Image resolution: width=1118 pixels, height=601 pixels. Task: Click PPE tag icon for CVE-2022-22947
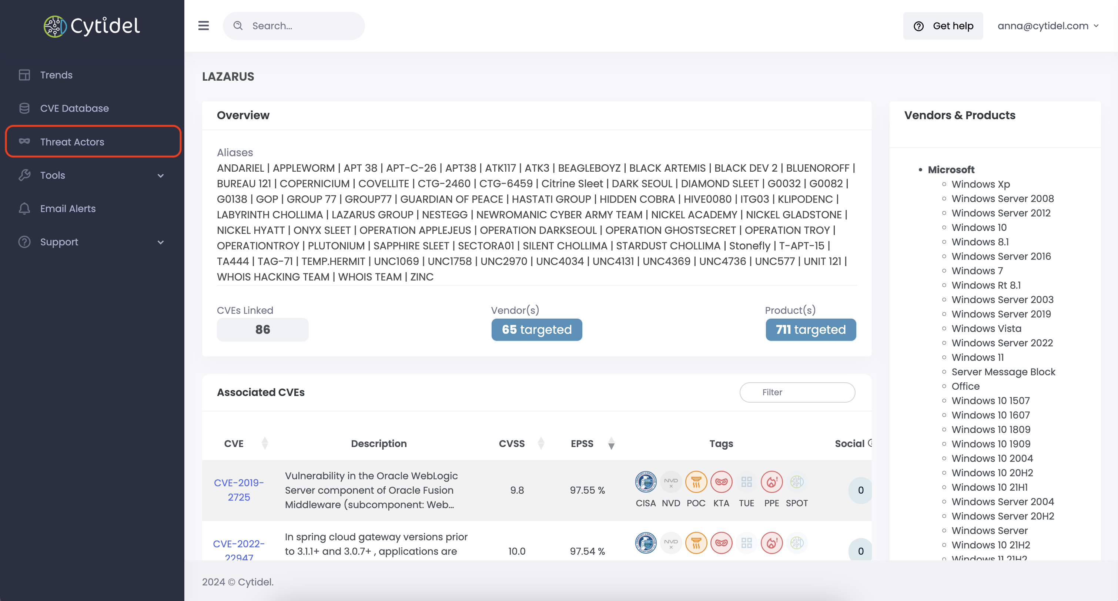pos(771,543)
